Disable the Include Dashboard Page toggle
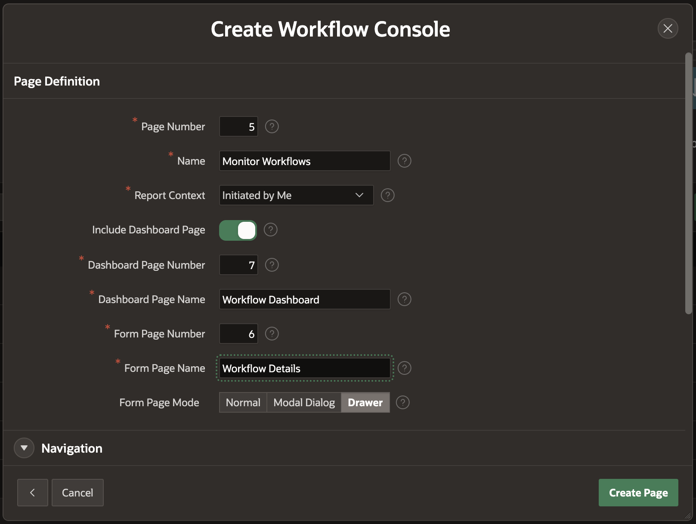Screen dimensions: 696x524 tap(238, 230)
